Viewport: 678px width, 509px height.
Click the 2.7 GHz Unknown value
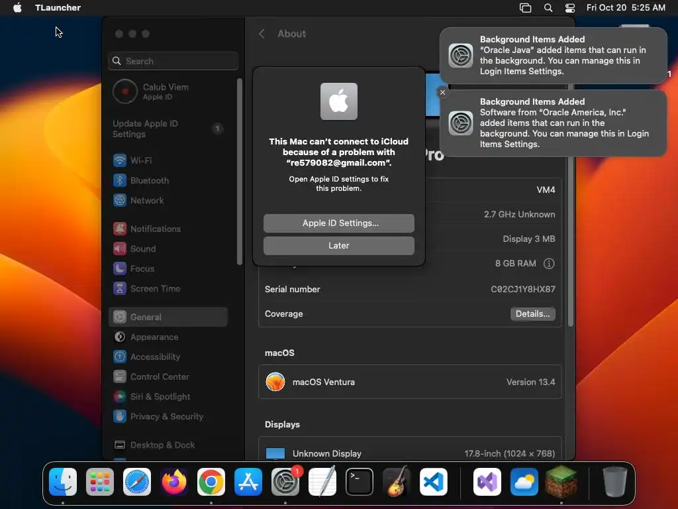coord(519,214)
